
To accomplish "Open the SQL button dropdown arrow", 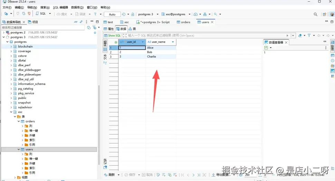I will pos(50,14).
